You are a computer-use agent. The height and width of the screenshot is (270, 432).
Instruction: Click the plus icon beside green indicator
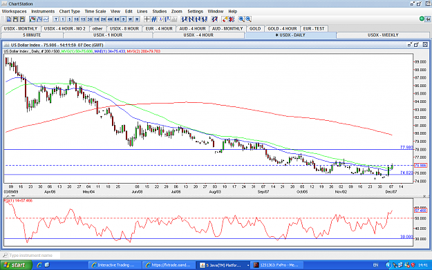pyautogui.click(x=428, y=19)
